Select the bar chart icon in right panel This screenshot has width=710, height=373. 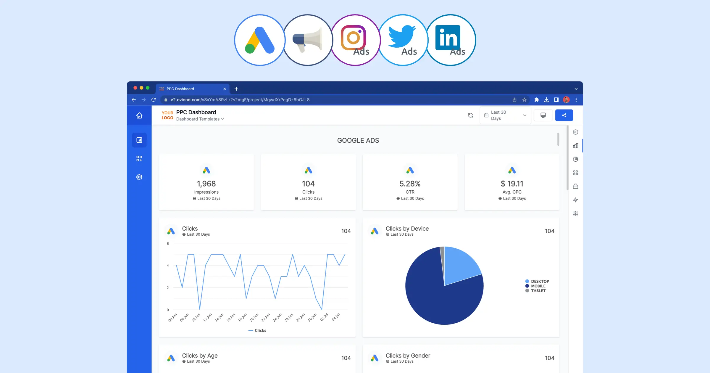pyautogui.click(x=575, y=146)
